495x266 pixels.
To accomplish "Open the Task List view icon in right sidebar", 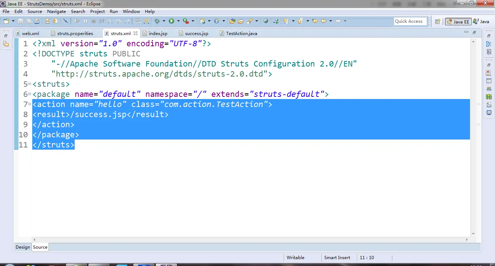I will pyautogui.click(x=489, y=52).
